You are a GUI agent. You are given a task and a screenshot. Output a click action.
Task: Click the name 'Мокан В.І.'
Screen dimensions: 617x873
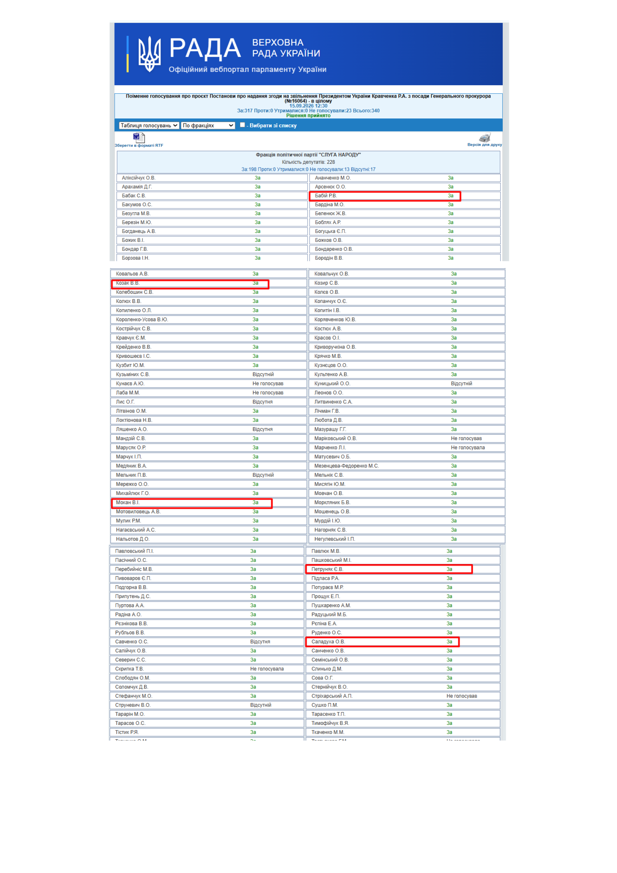pos(128,503)
